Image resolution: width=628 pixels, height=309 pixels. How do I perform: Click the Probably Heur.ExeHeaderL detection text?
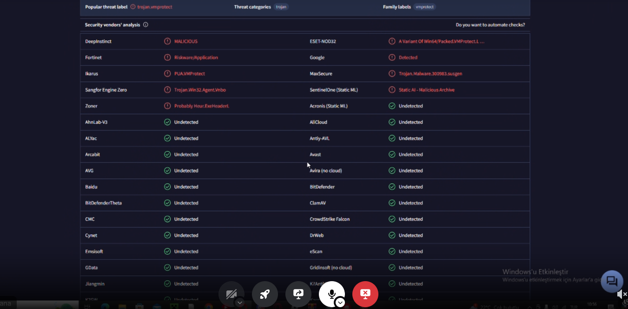point(202,106)
